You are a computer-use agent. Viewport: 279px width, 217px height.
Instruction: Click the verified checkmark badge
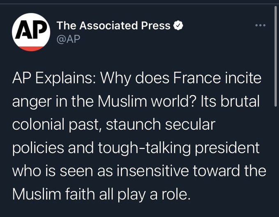pos(178,26)
